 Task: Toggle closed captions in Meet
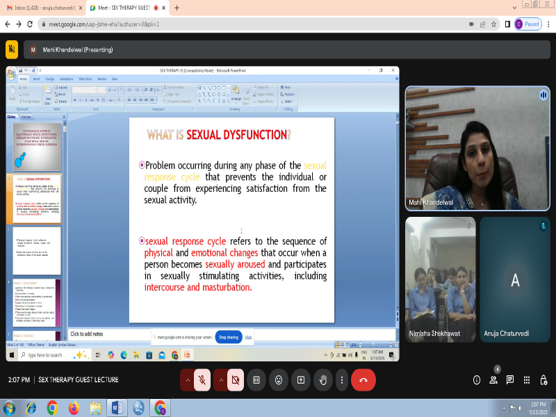point(256,380)
